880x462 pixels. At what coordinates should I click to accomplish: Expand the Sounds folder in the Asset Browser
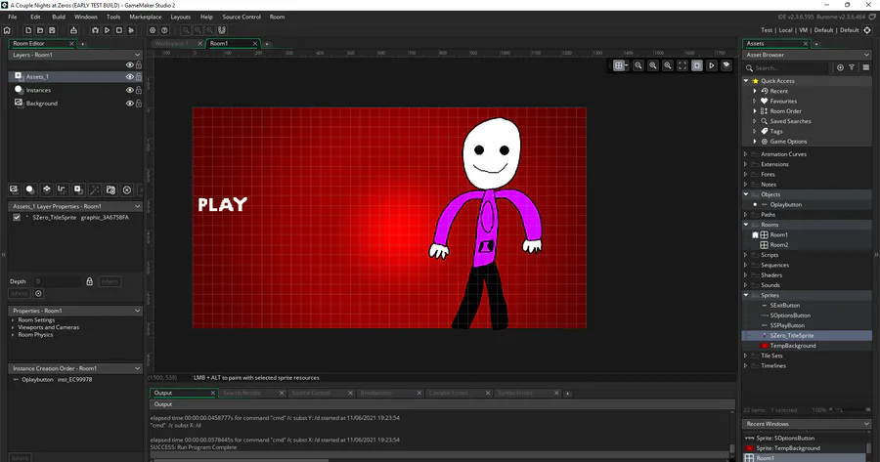tap(746, 285)
